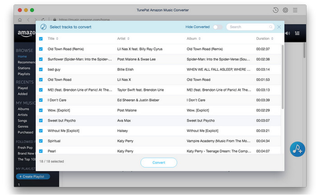Click the Vampire Academy album cell
Image resolution: width=316 pixels, height=195 pixels.
(x=218, y=141)
